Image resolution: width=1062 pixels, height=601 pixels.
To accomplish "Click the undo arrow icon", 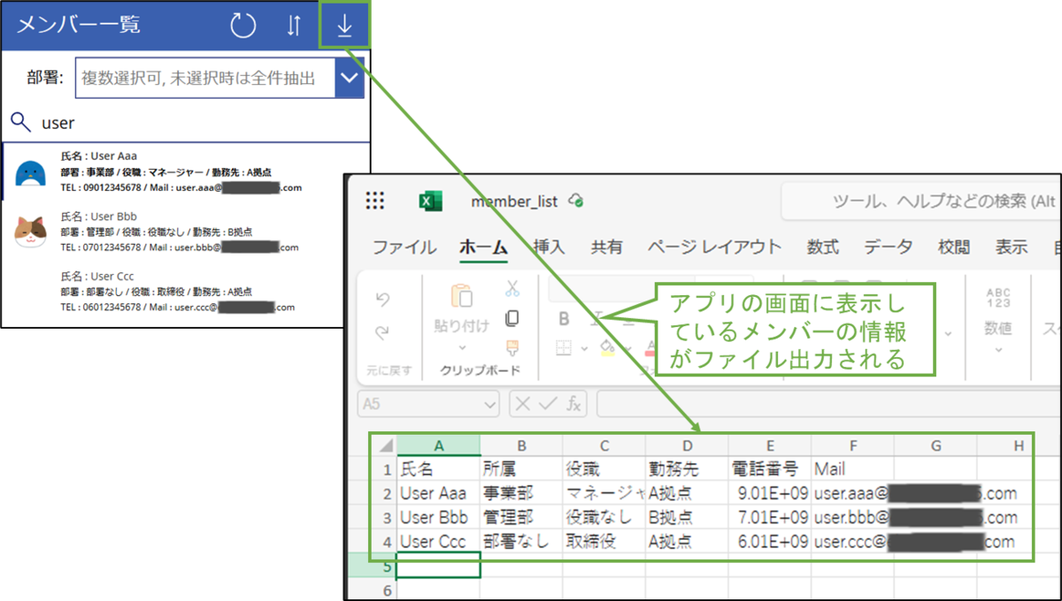I will pos(382,300).
